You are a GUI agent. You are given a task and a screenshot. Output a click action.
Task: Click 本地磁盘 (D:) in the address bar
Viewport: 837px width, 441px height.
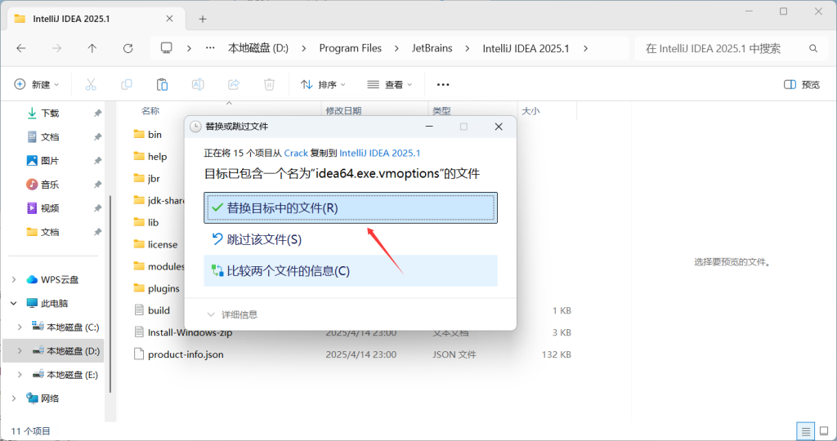(x=258, y=48)
